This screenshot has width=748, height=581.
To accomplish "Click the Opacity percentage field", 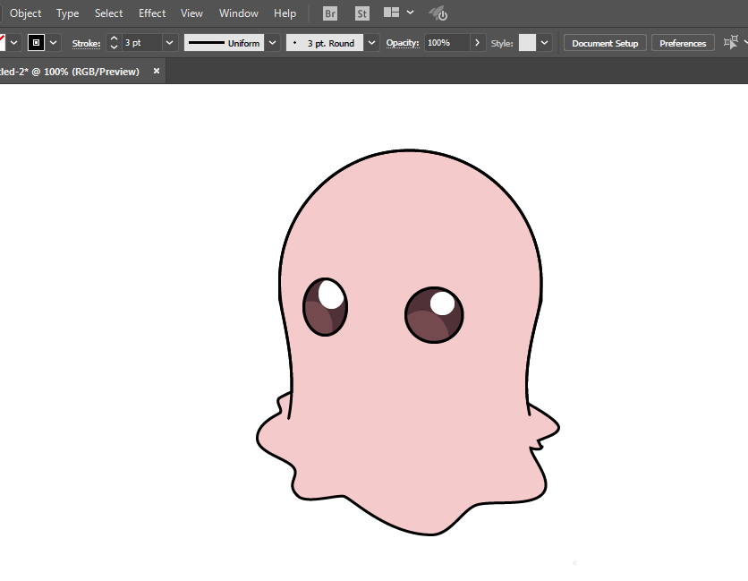I will point(446,43).
